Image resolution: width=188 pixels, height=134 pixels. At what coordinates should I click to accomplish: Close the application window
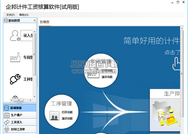coord(183,2)
